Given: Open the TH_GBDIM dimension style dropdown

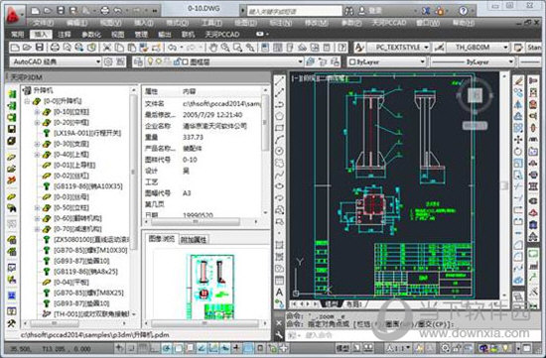Looking at the screenshot, I should [x=505, y=47].
